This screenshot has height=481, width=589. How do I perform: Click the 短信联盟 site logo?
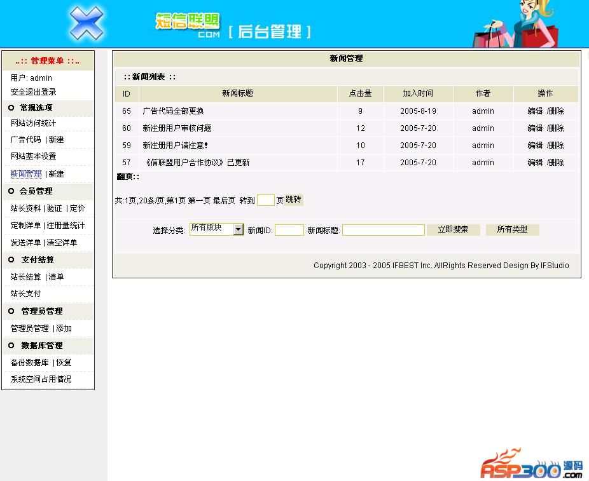tap(187, 25)
